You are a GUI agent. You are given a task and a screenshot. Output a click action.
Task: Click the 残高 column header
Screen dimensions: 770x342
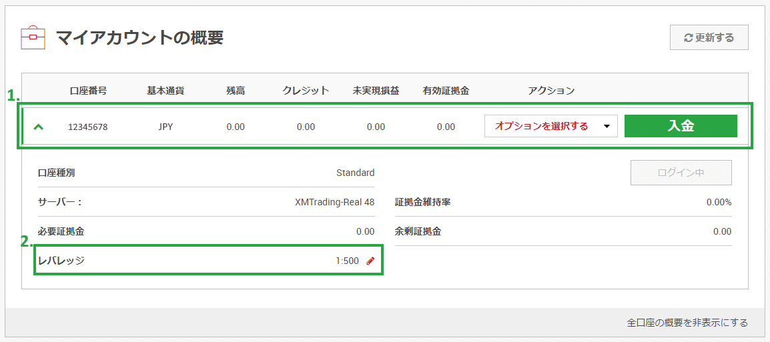tap(236, 91)
